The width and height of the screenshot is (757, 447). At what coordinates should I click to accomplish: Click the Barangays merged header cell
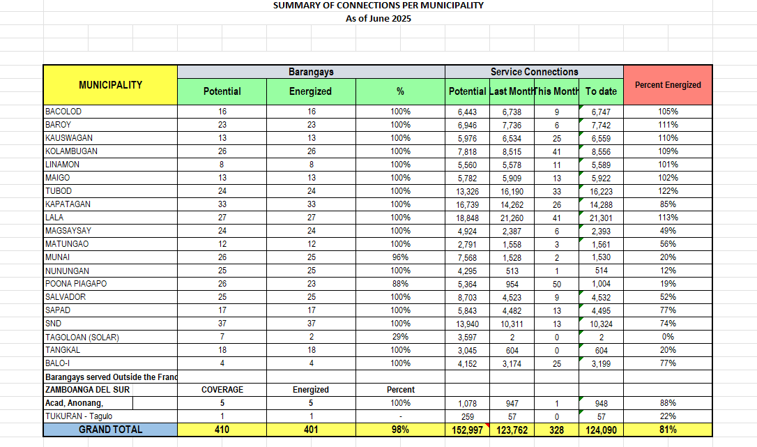click(311, 72)
